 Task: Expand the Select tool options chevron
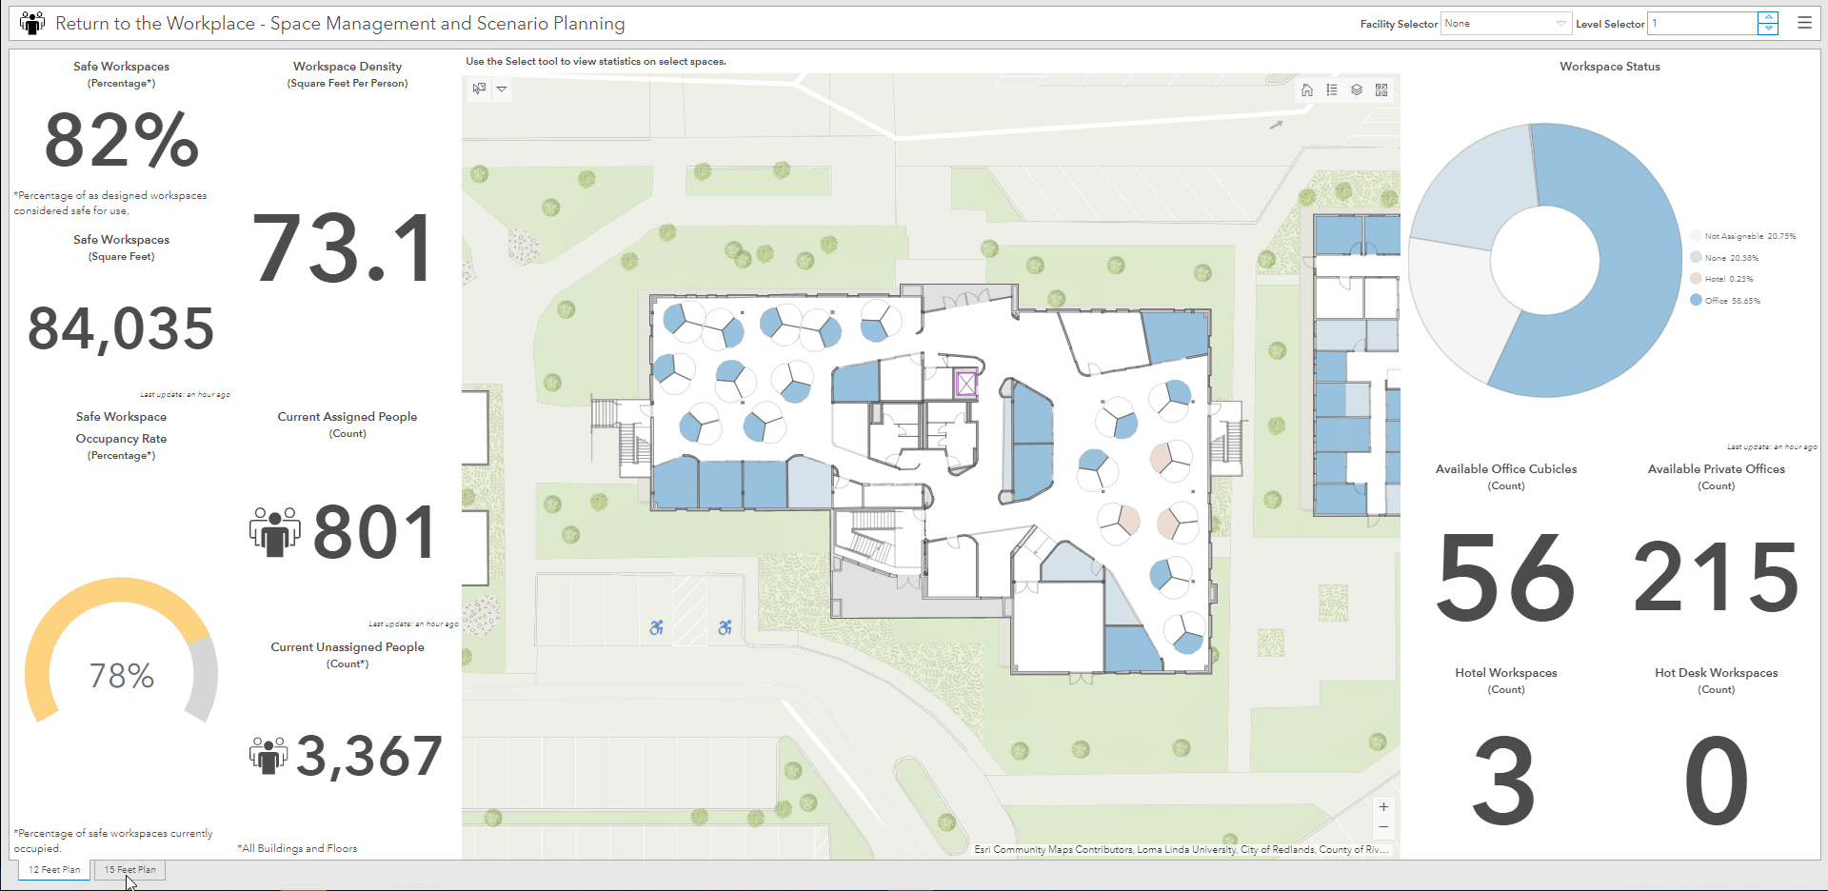(x=502, y=89)
